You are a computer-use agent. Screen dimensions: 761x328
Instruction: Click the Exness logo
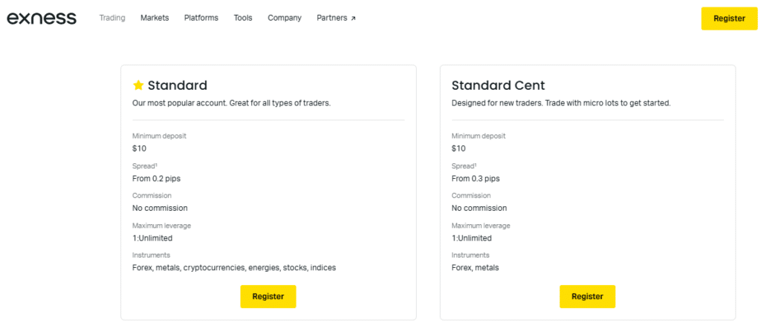42,19
